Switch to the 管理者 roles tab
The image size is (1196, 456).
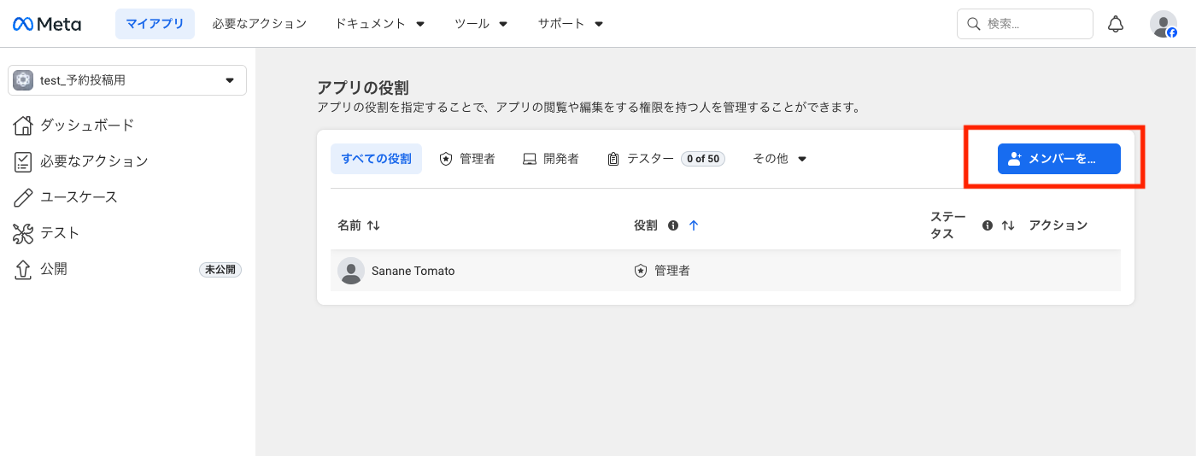coord(467,159)
